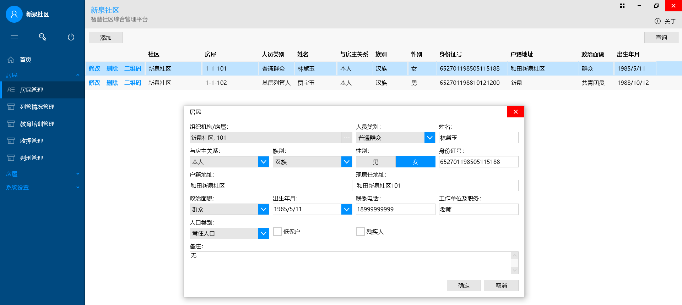Open 教育培训管理 menu item

(37, 124)
